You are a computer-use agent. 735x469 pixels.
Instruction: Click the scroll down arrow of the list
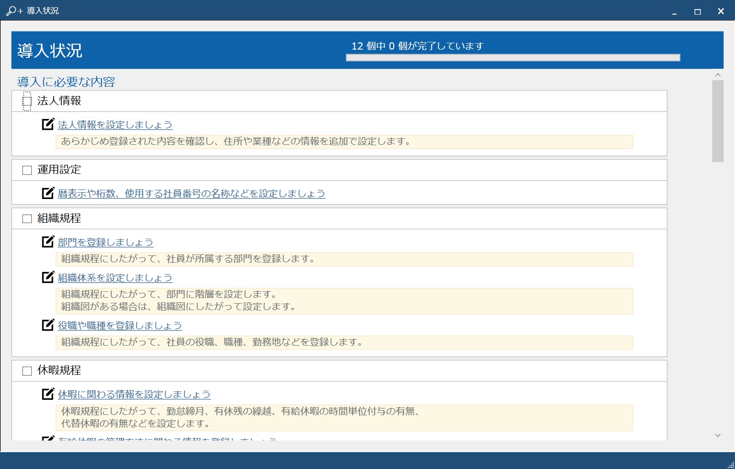pyautogui.click(x=718, y=435)
